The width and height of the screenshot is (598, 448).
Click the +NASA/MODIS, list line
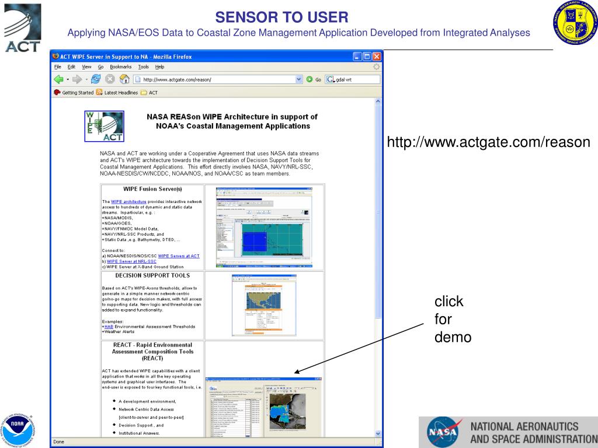click(x=117, y=218)
